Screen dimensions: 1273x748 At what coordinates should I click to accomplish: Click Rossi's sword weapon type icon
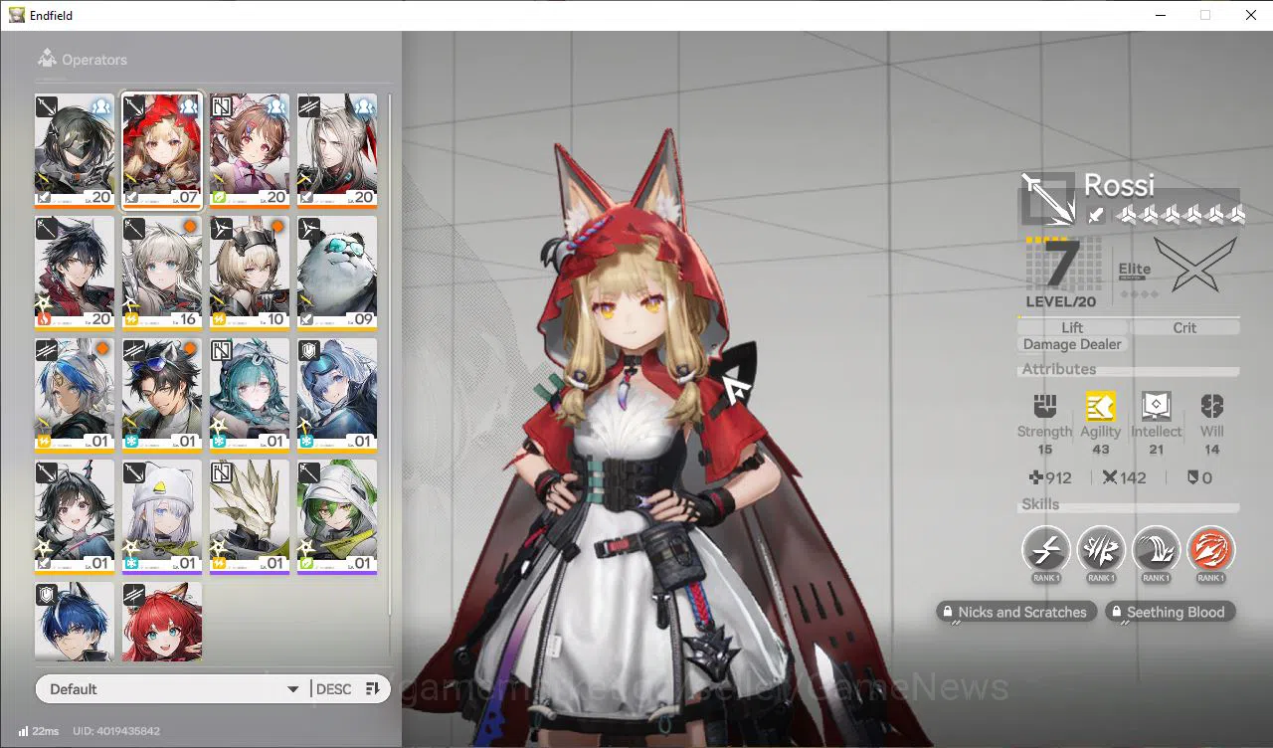[1048, 199]
